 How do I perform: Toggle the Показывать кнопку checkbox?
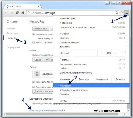click(33, 35)
